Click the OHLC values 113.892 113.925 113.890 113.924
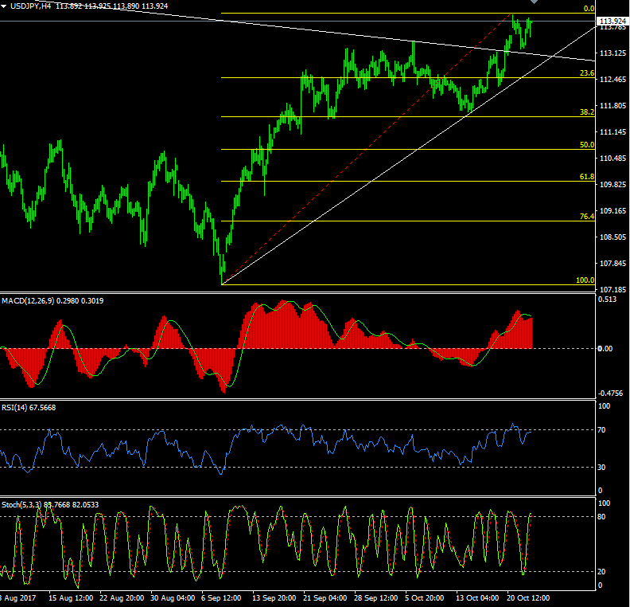This screenshot has width=630, height=607. pos(111,6)
